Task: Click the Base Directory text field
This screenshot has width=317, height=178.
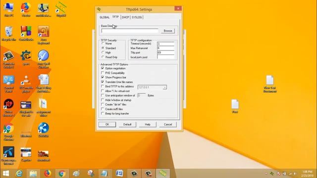Action: 130,31
